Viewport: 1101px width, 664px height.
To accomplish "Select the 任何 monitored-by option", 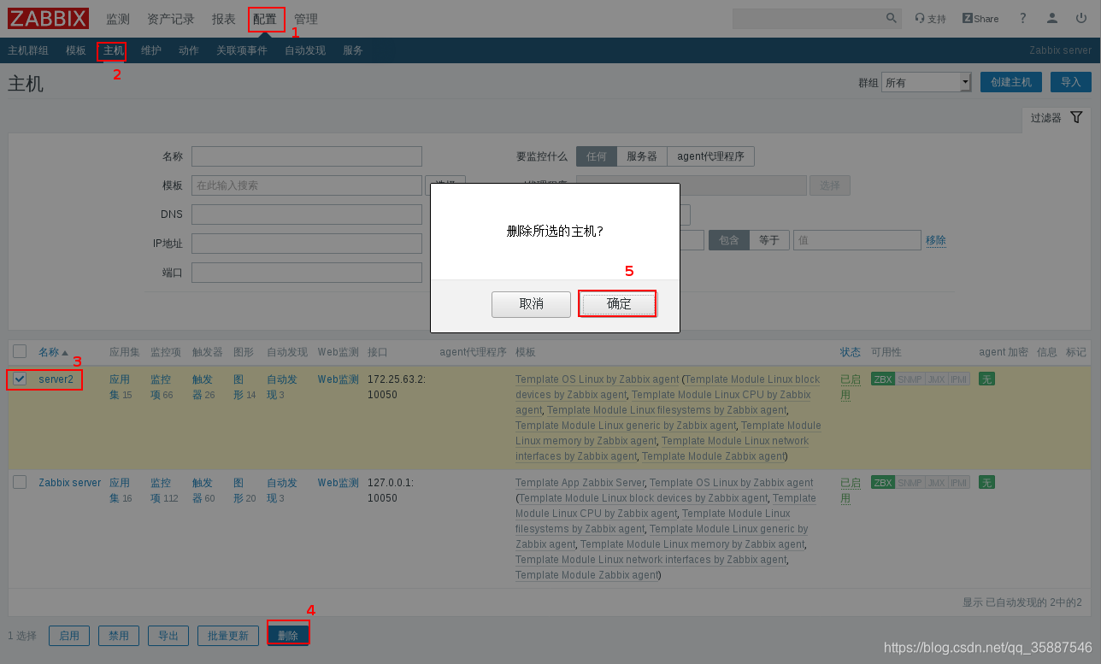I will click(596, 156).
